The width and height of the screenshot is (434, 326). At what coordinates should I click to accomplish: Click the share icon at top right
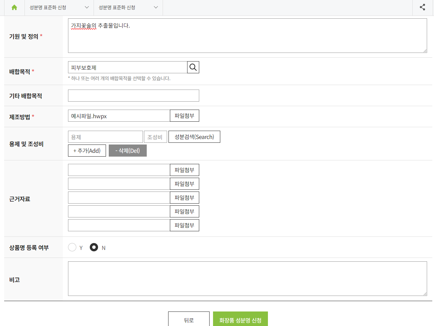[x=422, y=7]
